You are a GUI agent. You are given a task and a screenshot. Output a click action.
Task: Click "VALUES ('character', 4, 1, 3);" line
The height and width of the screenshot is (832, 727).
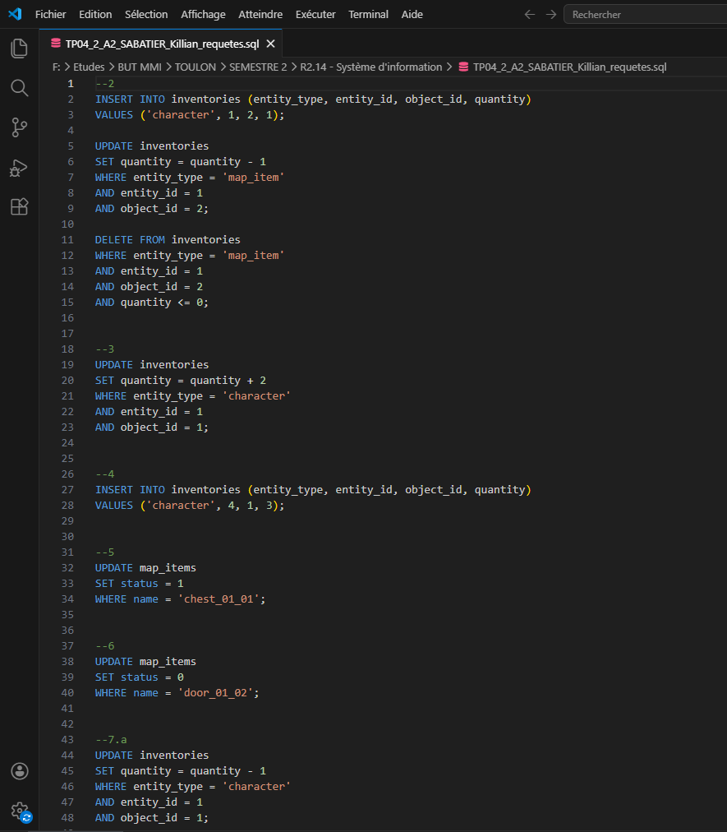pyautogui.click(x=190, y=505)
